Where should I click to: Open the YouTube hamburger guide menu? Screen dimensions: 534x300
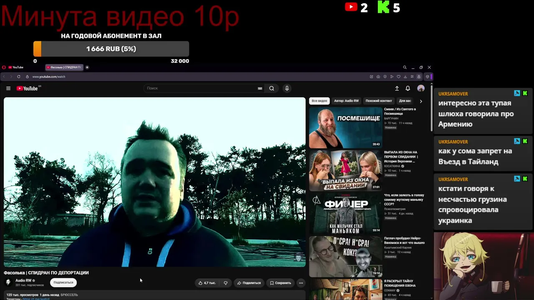point(8,88)
